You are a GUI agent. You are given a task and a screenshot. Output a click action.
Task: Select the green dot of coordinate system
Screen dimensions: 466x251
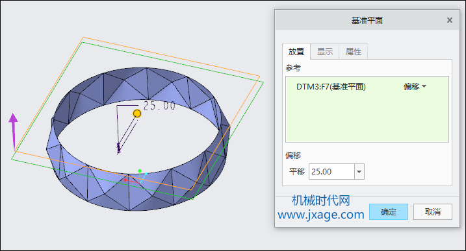tap(140, 171)
